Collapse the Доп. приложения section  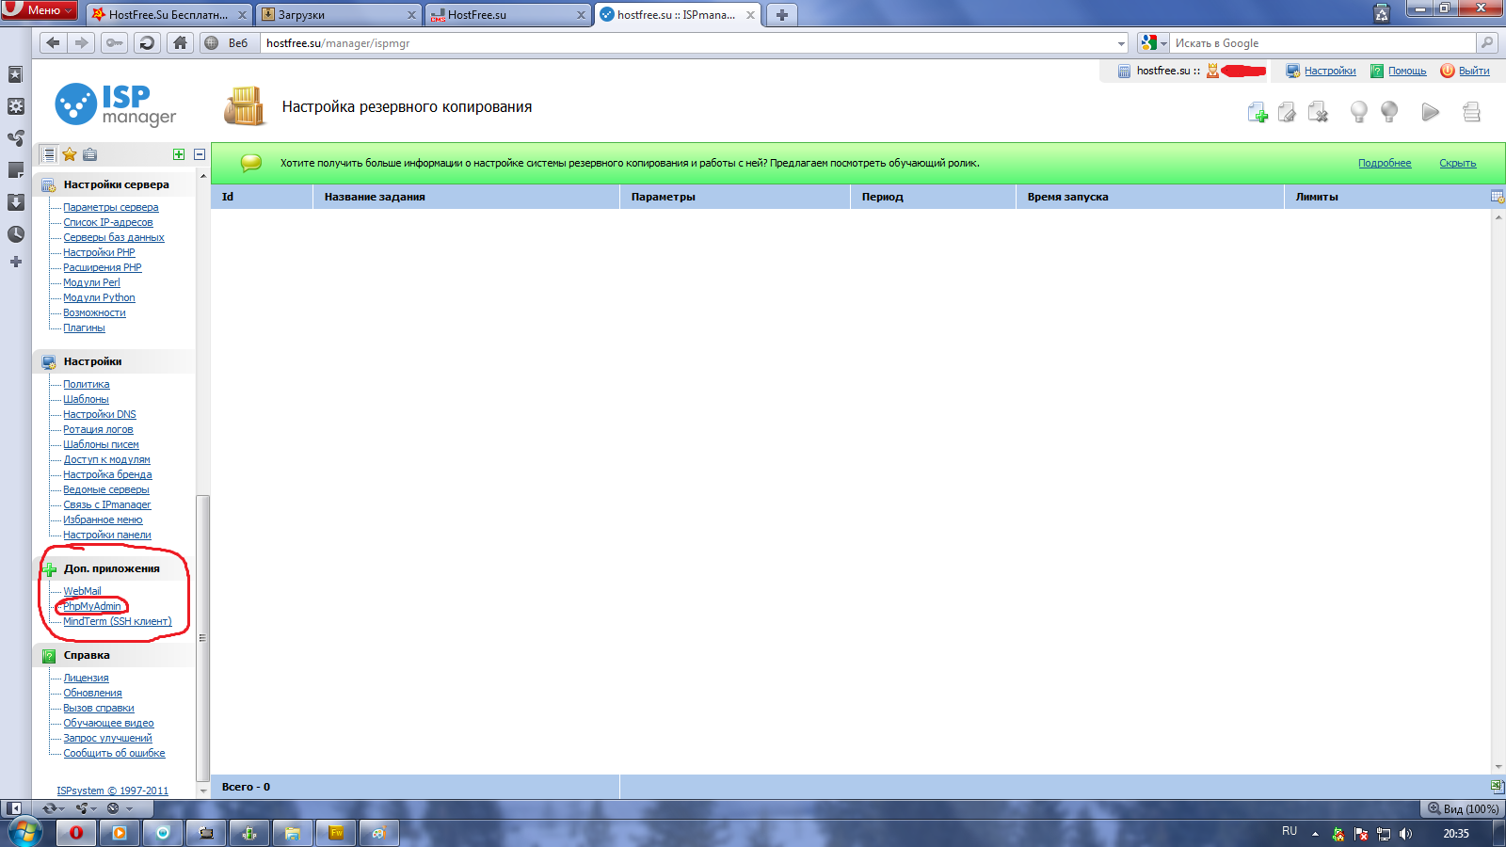(115, 568)
